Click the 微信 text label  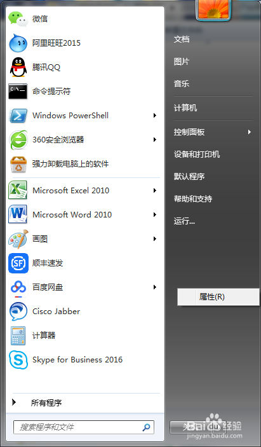[x=40, y=19]
